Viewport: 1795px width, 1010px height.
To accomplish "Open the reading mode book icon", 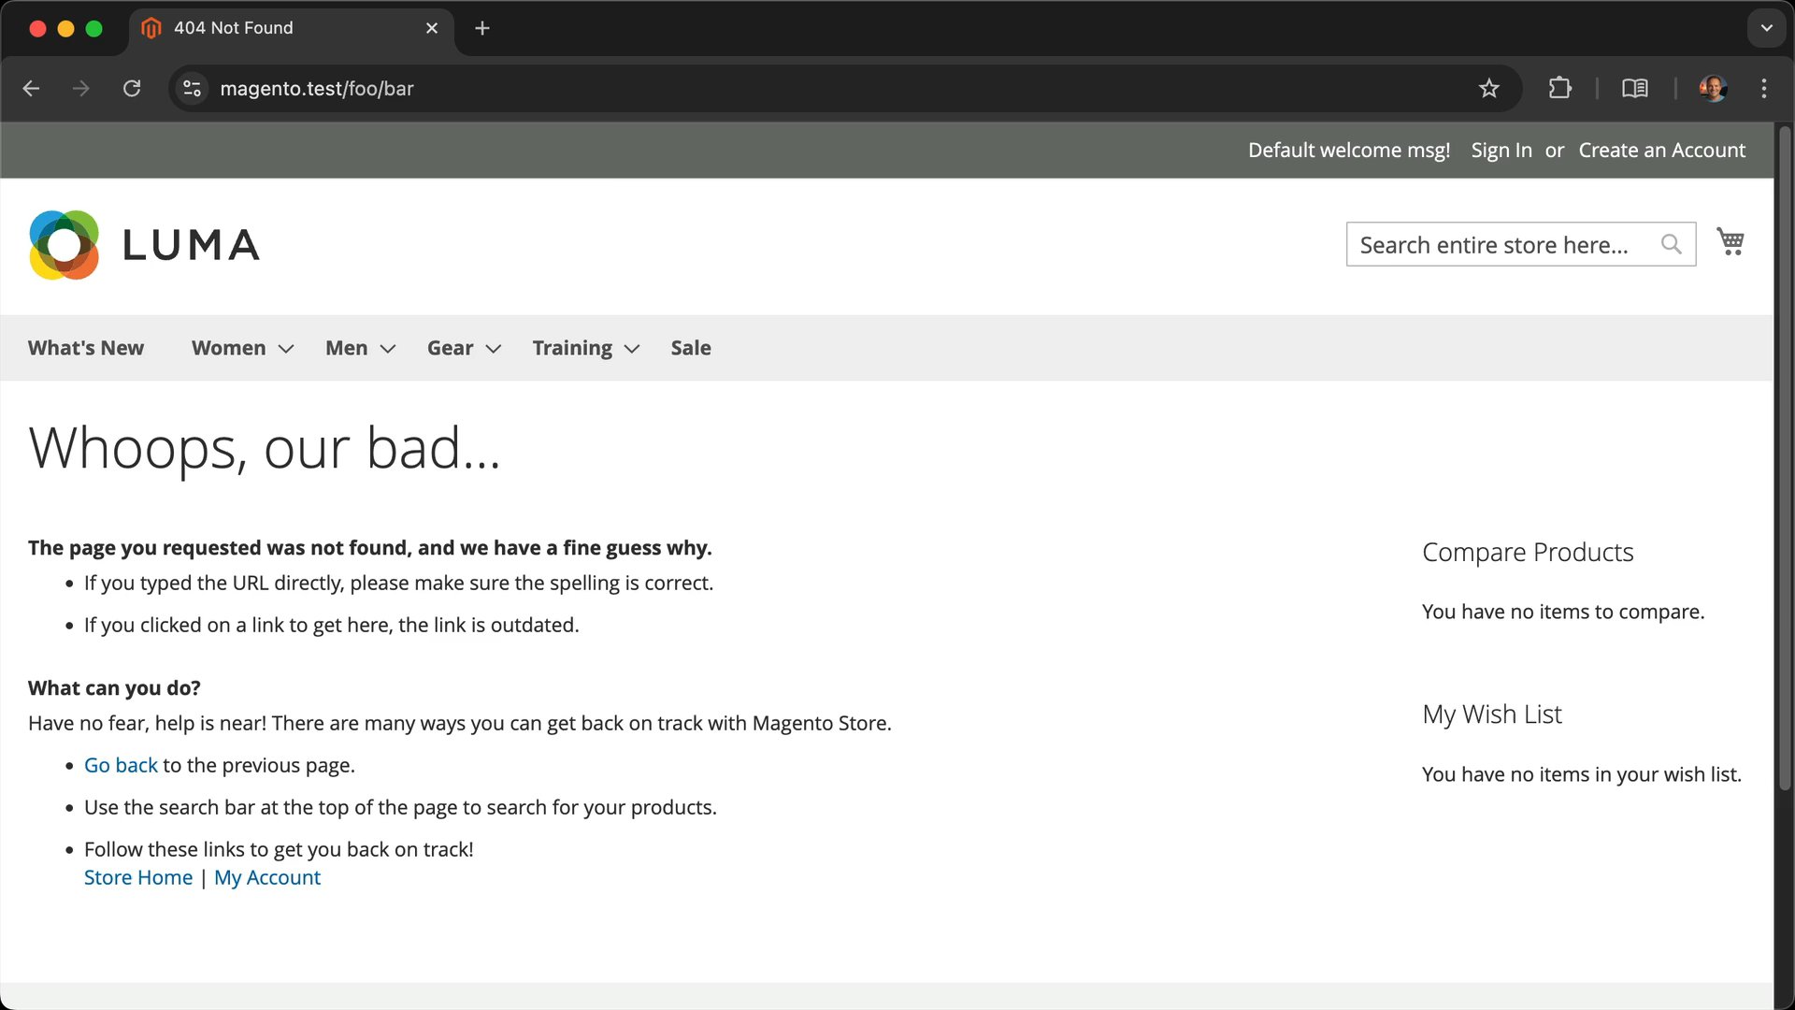I will (x=1635, y=88).
